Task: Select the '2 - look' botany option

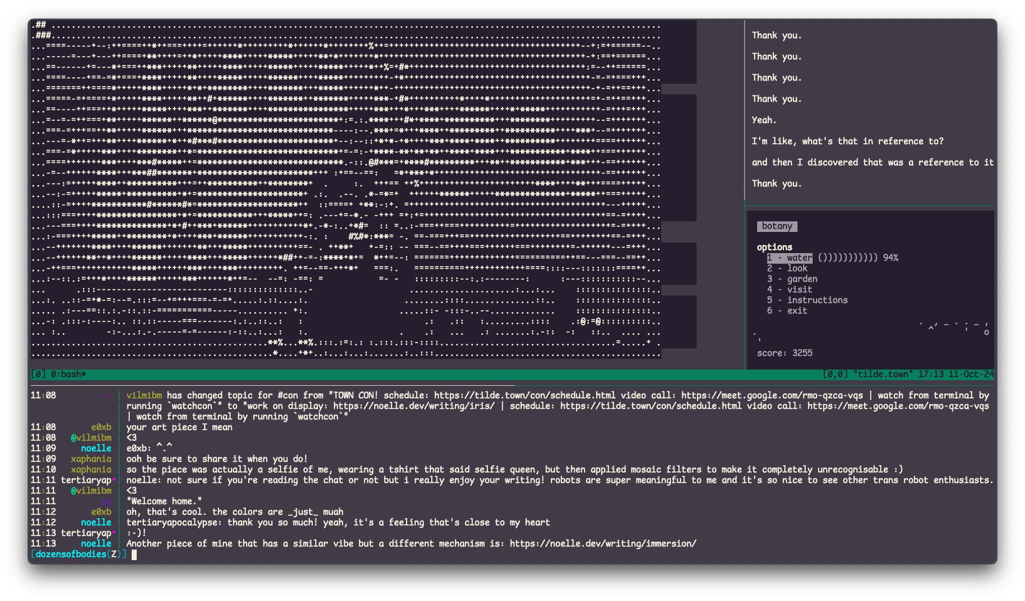Action: click(x=787, y=268)
